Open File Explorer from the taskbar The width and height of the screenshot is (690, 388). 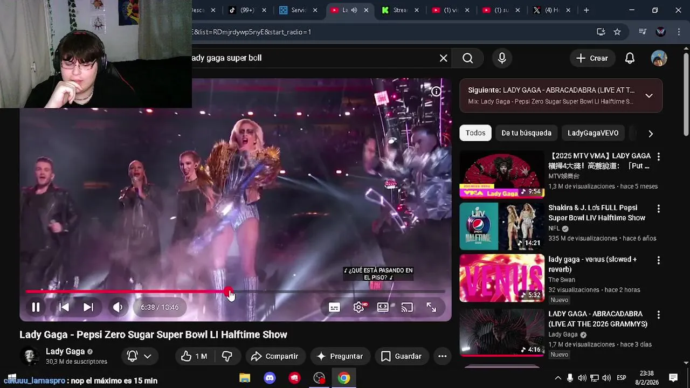click(245, 378)
